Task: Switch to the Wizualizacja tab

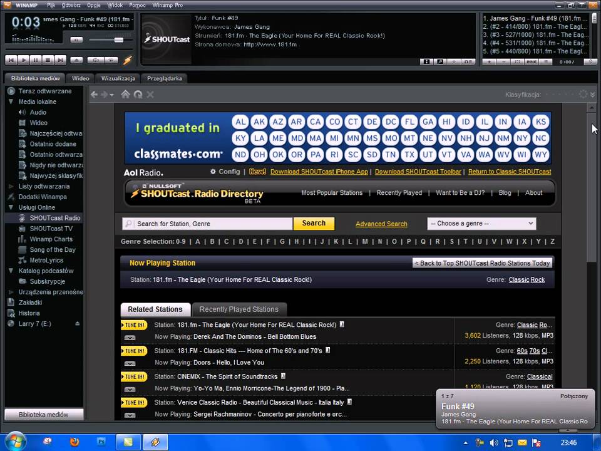Action: coord(118,78)
